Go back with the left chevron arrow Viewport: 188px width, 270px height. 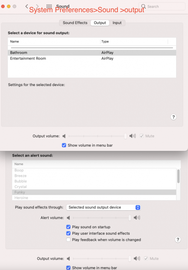(x=27, y=6)
